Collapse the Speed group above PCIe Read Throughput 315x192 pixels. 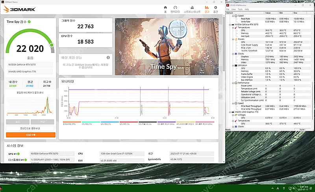point(233,103)
